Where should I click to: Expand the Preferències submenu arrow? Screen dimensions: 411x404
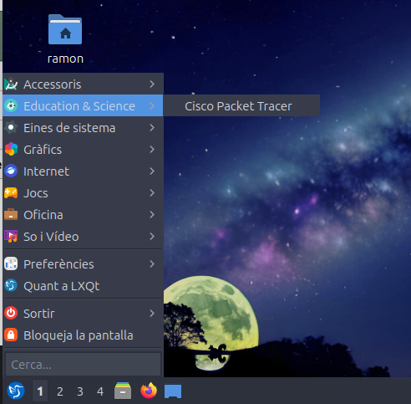pyautogui.click(x=152, y=263)
